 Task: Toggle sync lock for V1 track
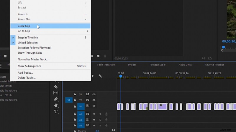click(x=88, y=106)
